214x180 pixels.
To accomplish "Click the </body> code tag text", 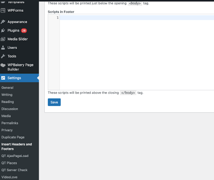I will [128, 93].
